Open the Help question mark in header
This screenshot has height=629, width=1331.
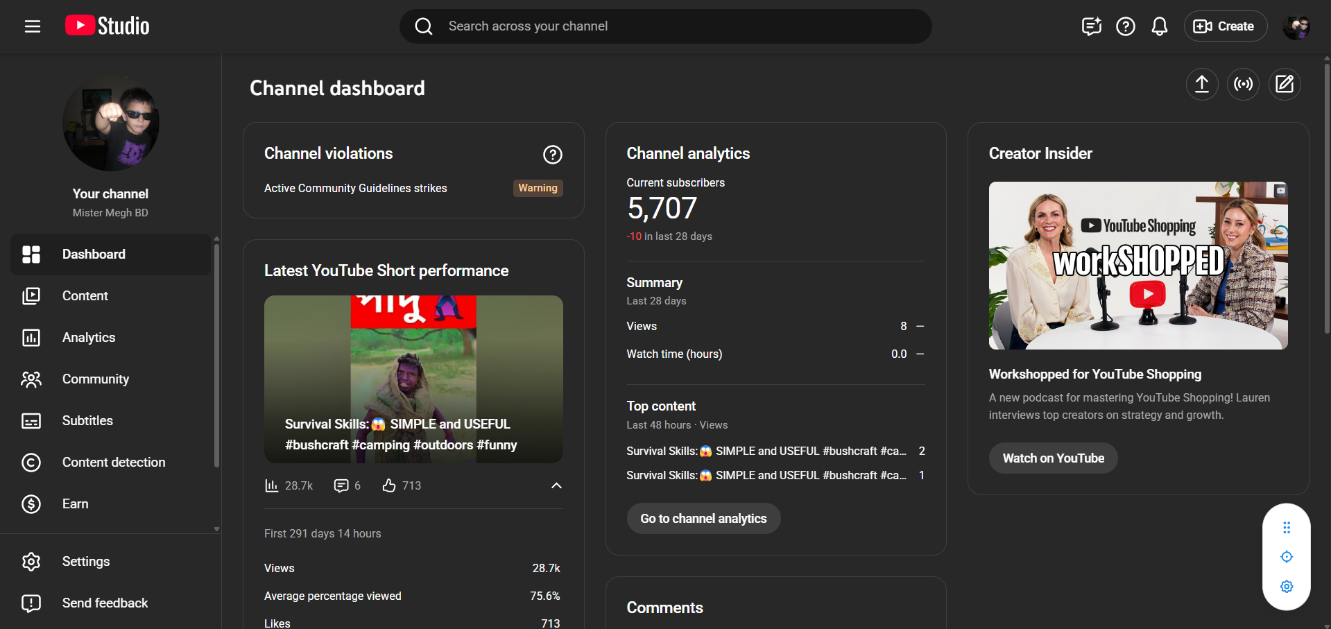click(x=1126, y=26)
